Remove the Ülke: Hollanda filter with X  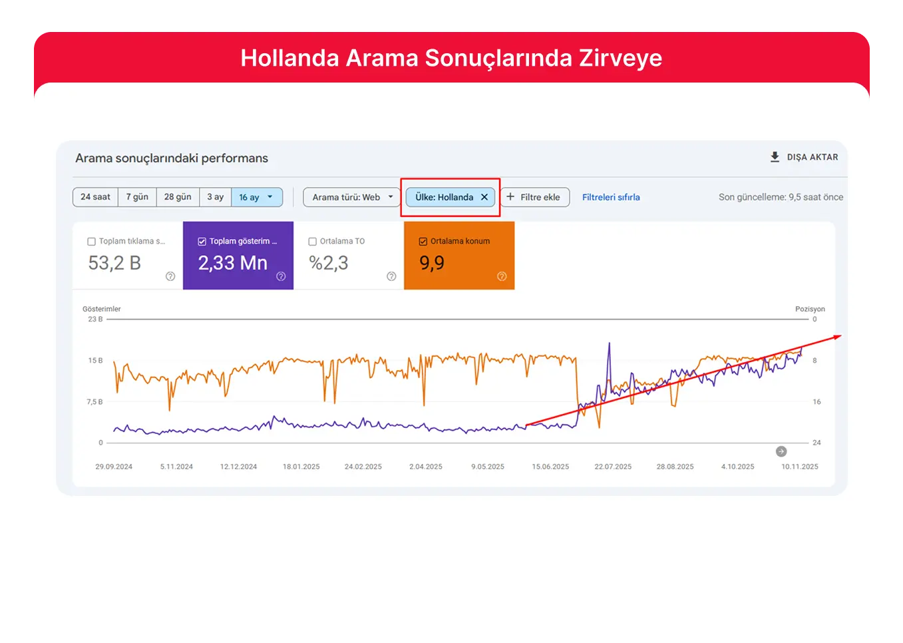[x=484, y=197]
